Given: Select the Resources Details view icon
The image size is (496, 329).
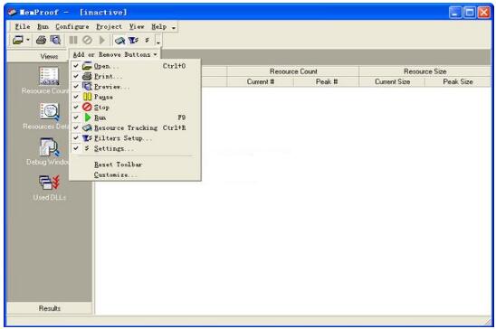Looking at the screenshot, I should click(x=50, y=111).
